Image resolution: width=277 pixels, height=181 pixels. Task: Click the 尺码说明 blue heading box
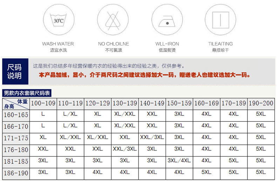coord(15,71)
